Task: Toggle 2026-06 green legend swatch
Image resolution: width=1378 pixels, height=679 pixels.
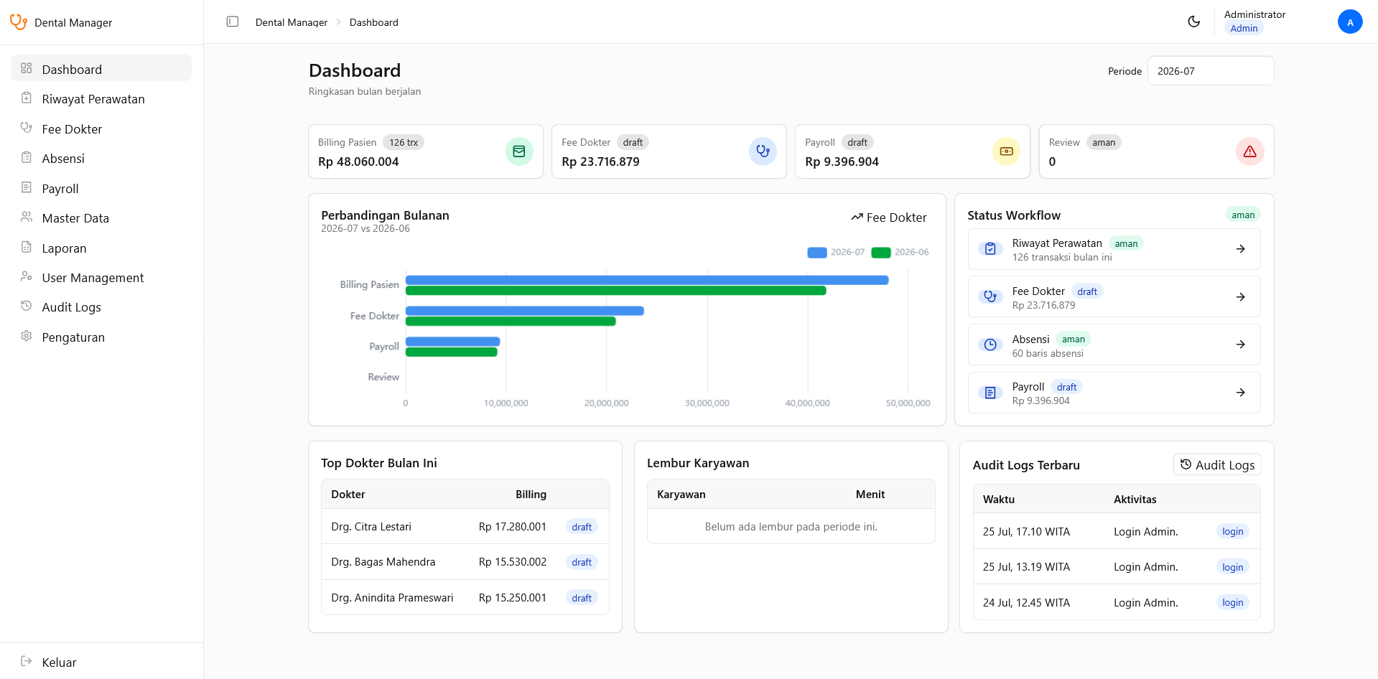Action: pyautogui.click(x=881, y=252)
